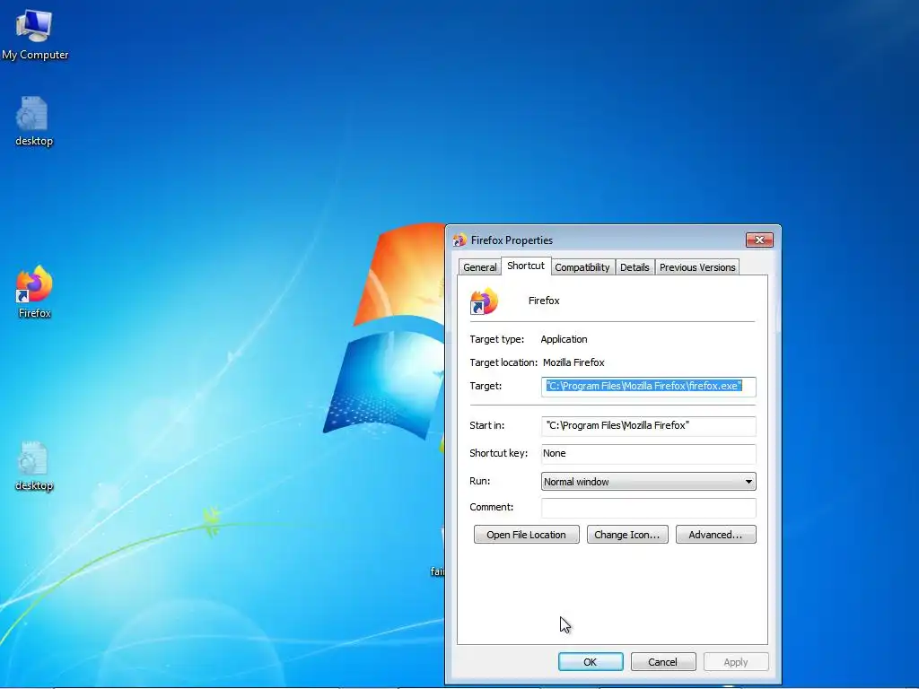This screenshot has width=919, height=689.
Task: Click the 'Application' target type value
Action: click(564, 339)
